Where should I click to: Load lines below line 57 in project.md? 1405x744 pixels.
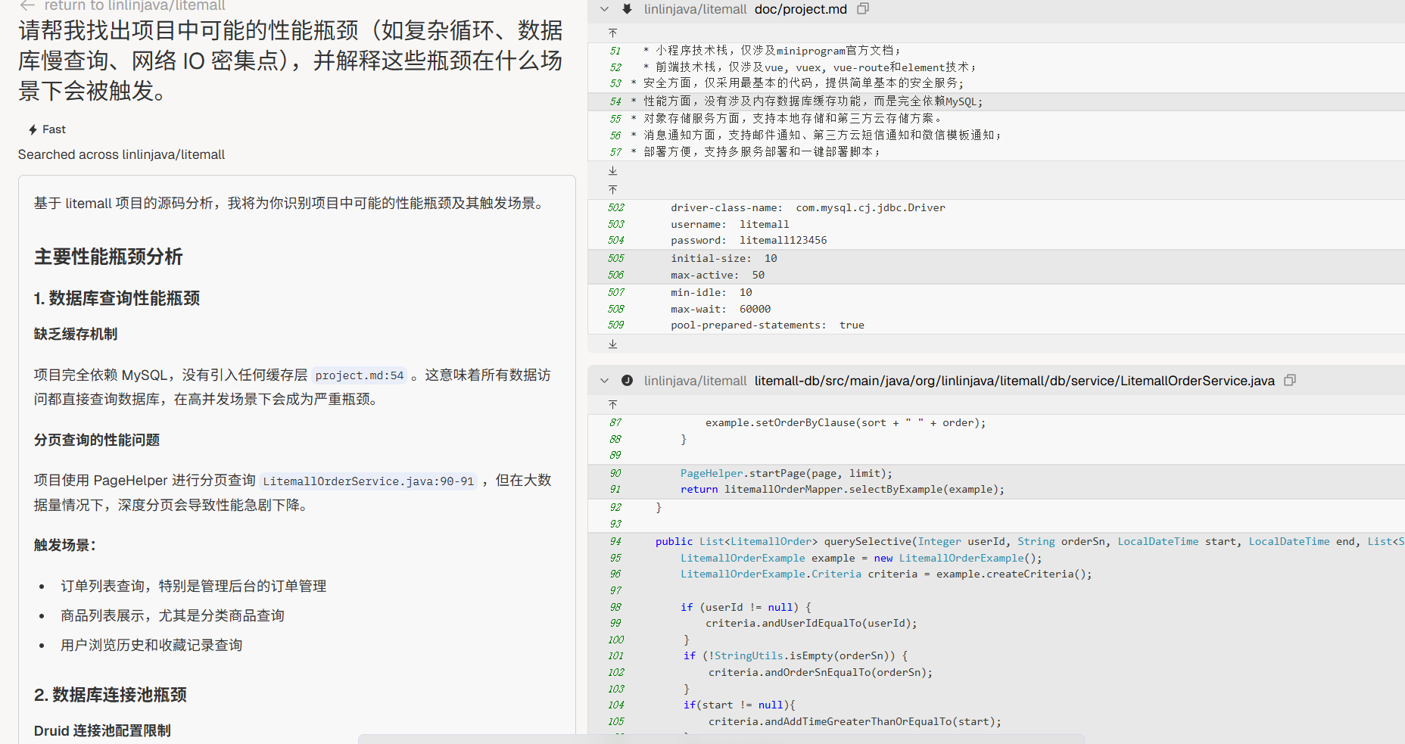click(x=613, y=171)
